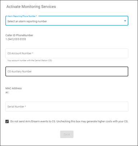This screenshot has height=146, width=138.
Task: Focus the CS Auxiliary Number input
Action: [x=67, y=72]
